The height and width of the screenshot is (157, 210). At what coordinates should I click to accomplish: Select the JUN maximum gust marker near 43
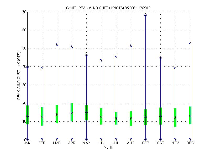101,60
